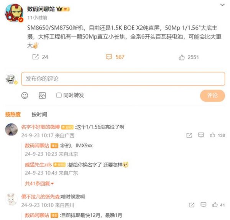Click the repost icon showing 24

(x=36, y=57)
